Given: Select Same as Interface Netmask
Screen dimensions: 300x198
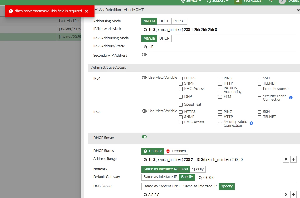Looking at the screenshot, I should (x=166, y=169).
